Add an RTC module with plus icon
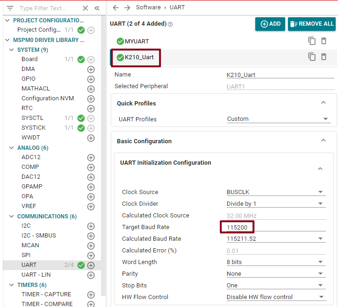The height and width of the screenshot is (307, 338). [91, 109]
